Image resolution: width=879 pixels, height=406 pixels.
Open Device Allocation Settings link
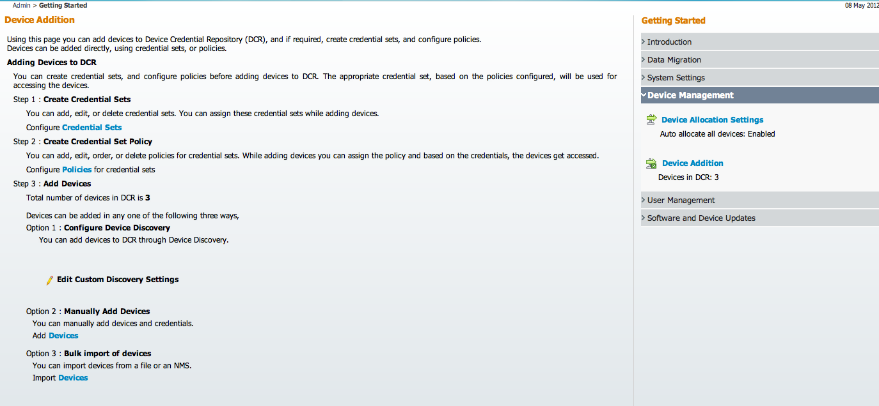[712, 120]
